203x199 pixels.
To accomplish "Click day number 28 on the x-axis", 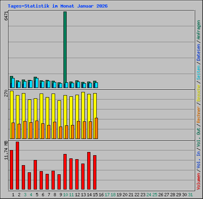I will [x=172, y=195].
